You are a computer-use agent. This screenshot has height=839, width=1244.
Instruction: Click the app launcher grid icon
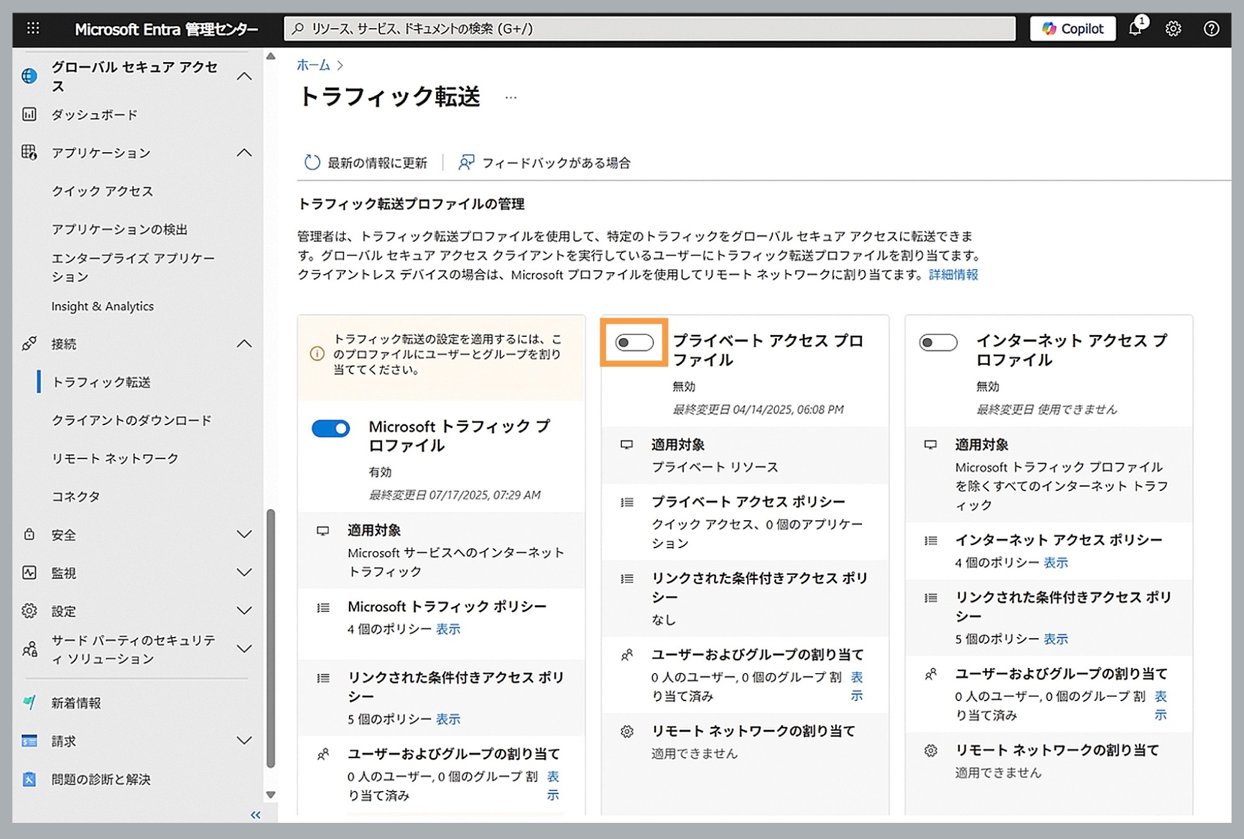click(32, 28)
